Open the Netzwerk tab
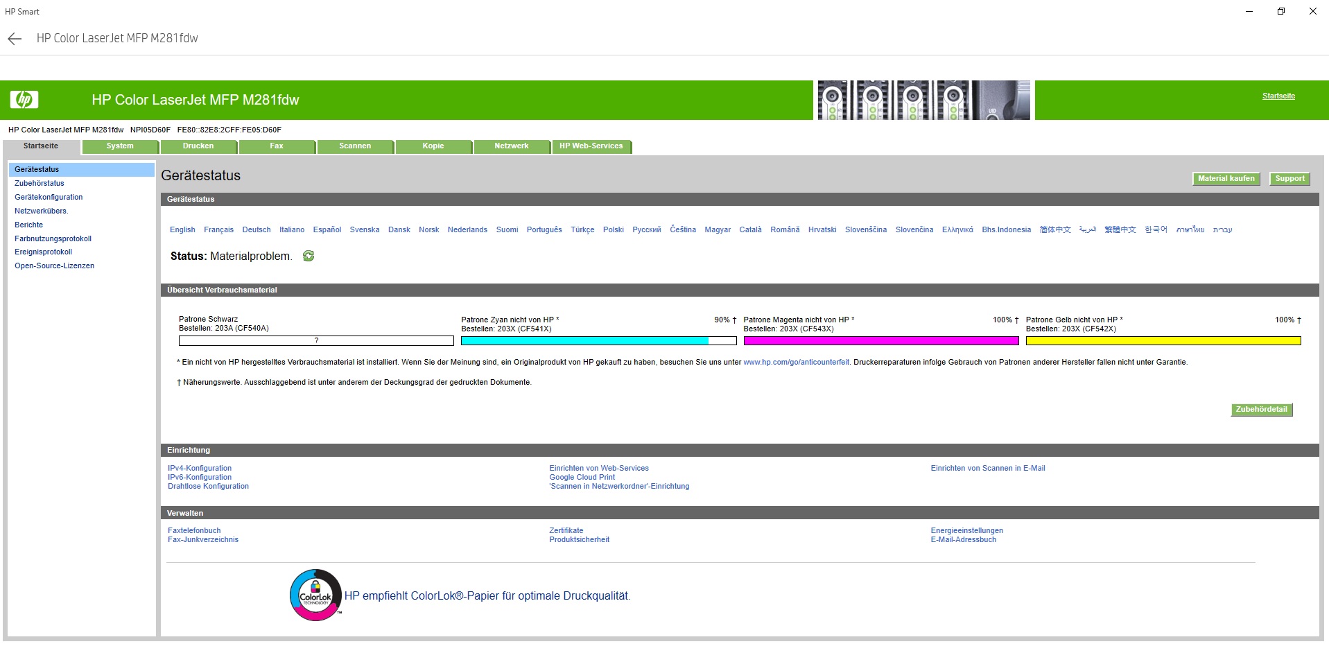 click(x=512, y=146)
